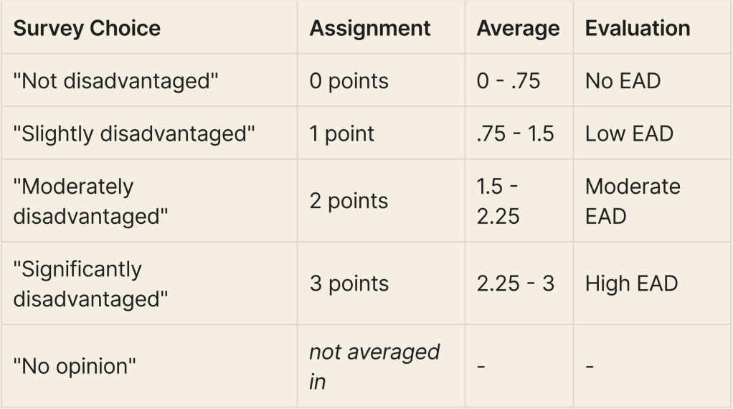Select the "0 points" assignment cell
This screenshot has height=409, width=733.
pyautogui.click(x=349, y=81)
